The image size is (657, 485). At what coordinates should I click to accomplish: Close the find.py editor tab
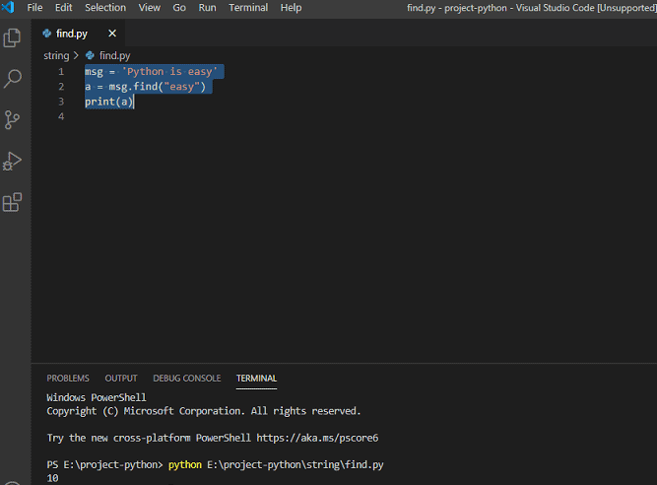click(112, 34)
